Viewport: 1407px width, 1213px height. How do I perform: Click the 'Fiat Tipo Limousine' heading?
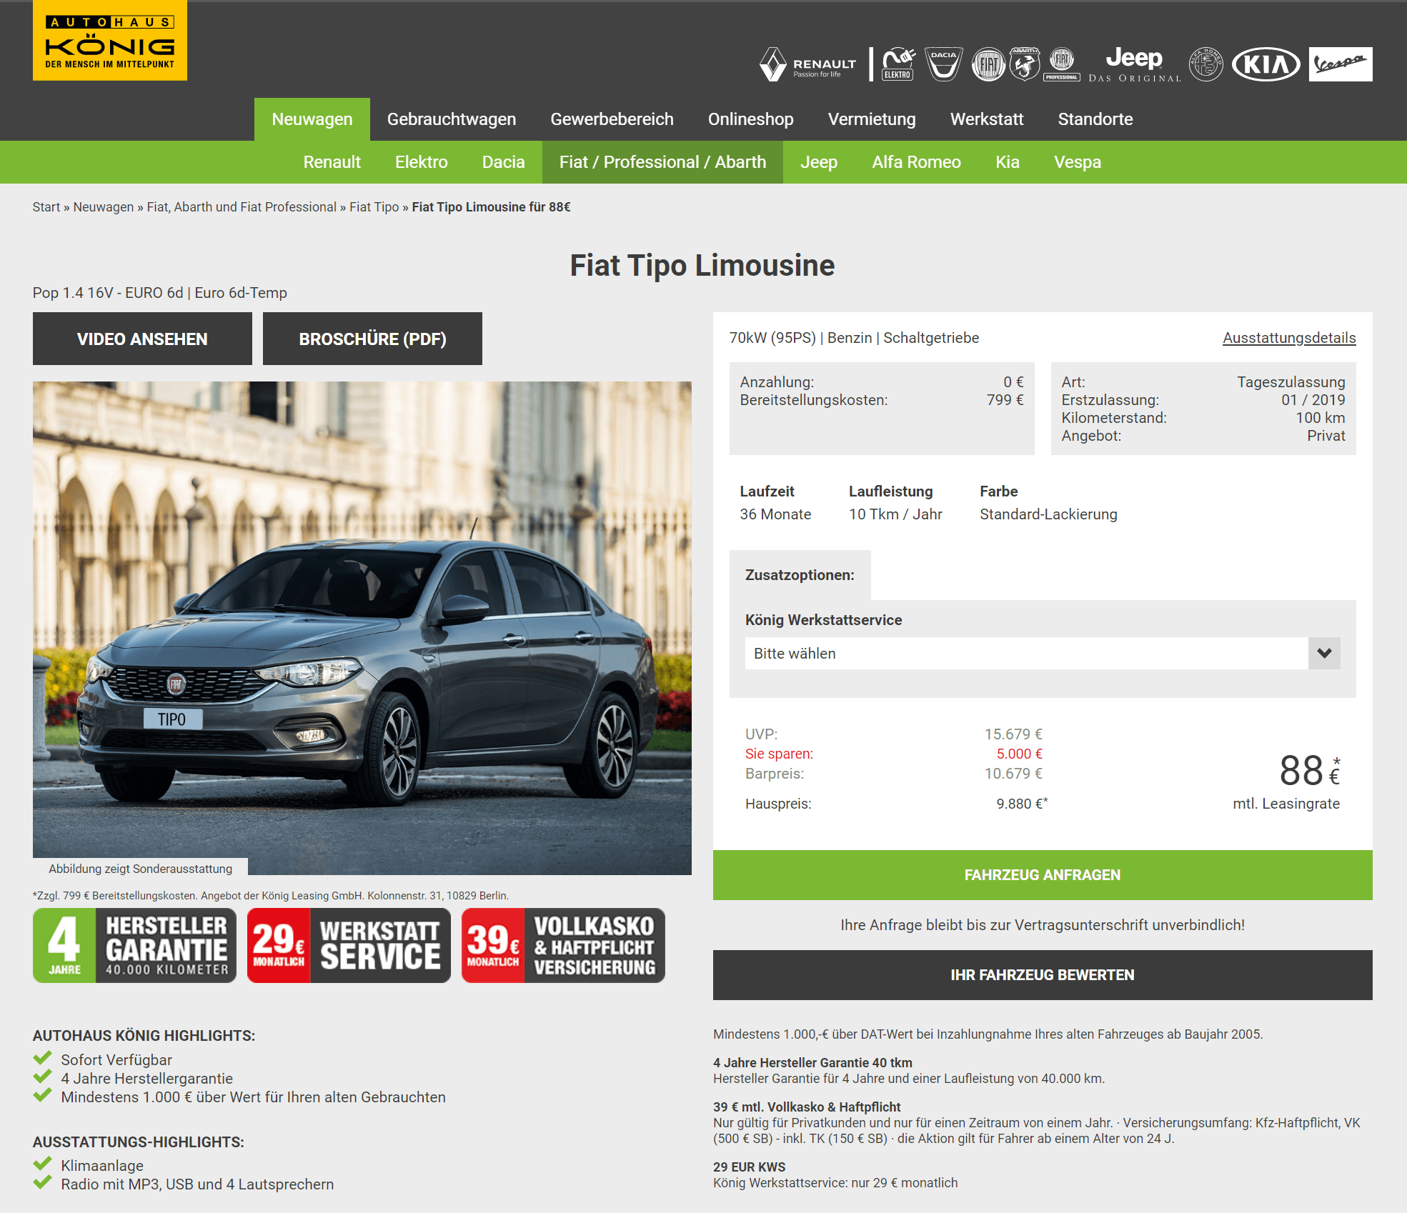click(702, 266)
